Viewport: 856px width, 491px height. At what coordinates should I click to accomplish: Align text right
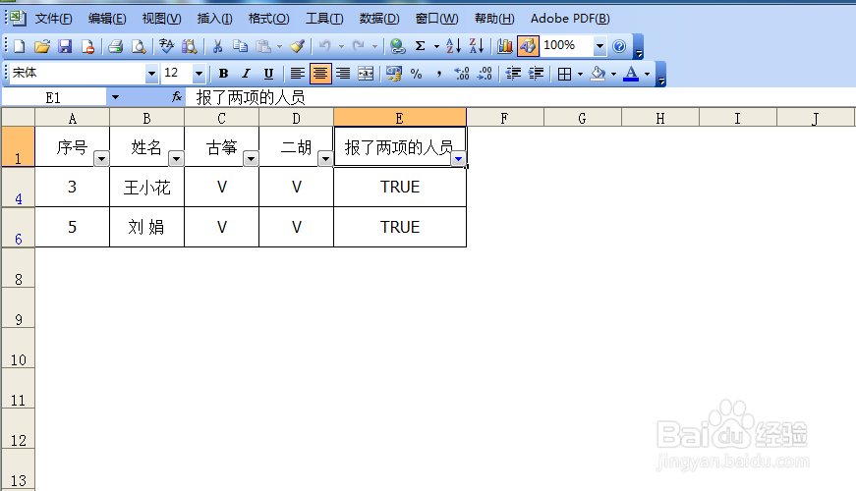point(343,74)
